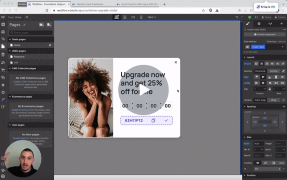Click the blue class tag in style selector
The width and height of the screenshot is (287, 180).
click(258, 47)
